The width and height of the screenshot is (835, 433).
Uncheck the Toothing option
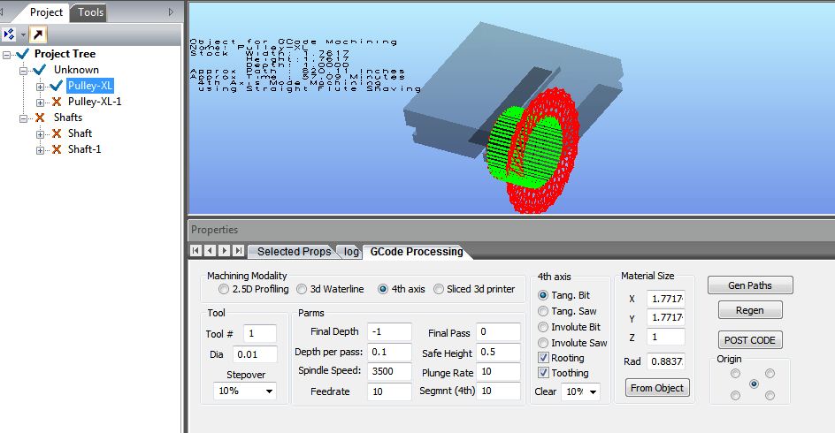pos(544,373)
